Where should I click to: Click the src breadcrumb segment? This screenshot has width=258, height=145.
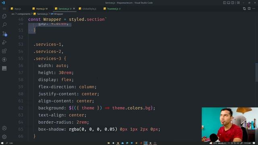tap(13, 14)
